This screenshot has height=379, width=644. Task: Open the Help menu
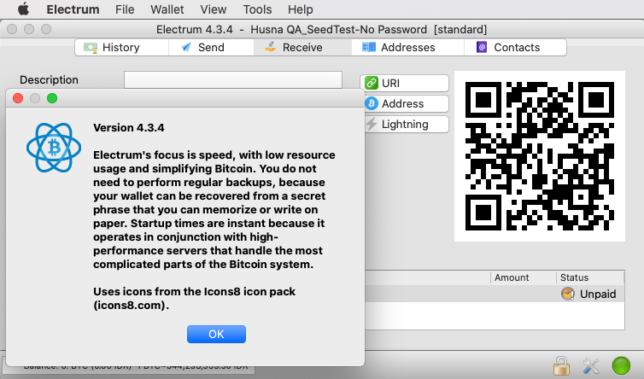[301, 9]
